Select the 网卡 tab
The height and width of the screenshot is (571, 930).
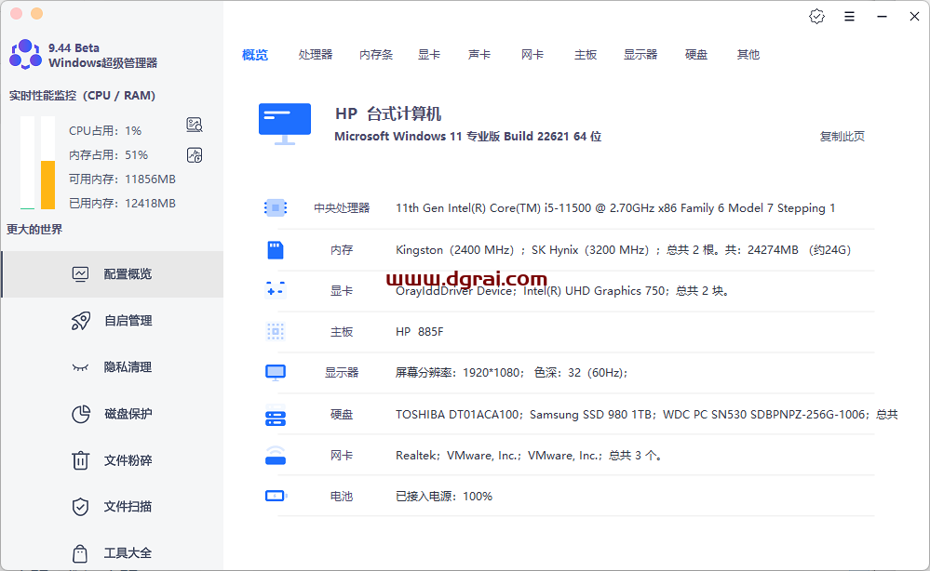(x=532, y=55)
